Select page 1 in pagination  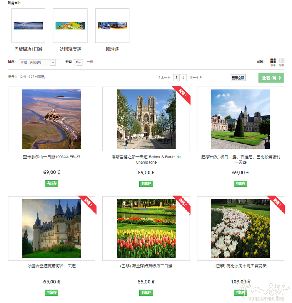(x=176, y=78)
